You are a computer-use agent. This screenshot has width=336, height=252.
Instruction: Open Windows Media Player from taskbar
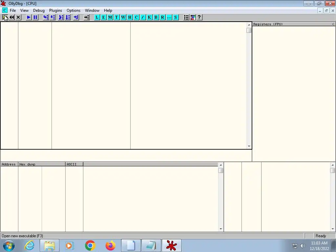(69, 245)
